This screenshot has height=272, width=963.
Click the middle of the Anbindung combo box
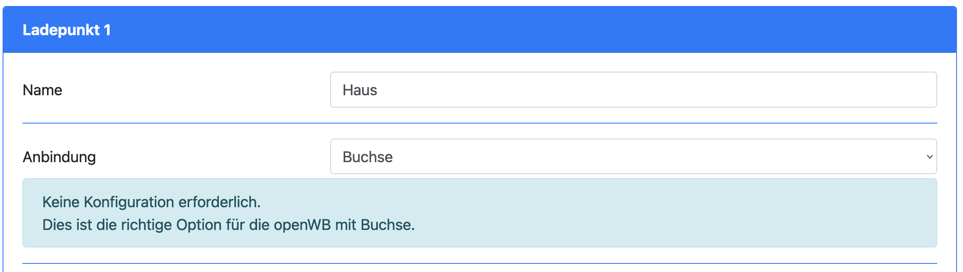[x=633, y=157]
